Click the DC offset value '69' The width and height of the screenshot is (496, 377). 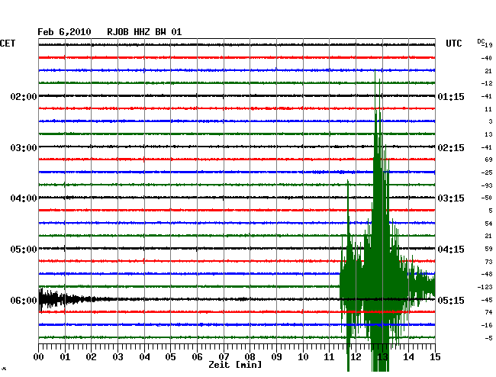pyautogui.click(x=488, y=159)
